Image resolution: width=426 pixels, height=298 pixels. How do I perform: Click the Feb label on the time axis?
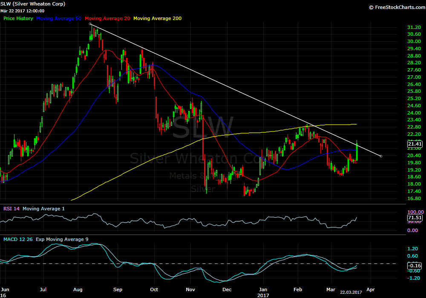[298, 289]
